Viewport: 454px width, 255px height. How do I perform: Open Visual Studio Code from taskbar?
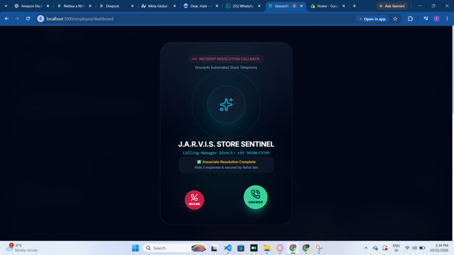coord(228,248)
